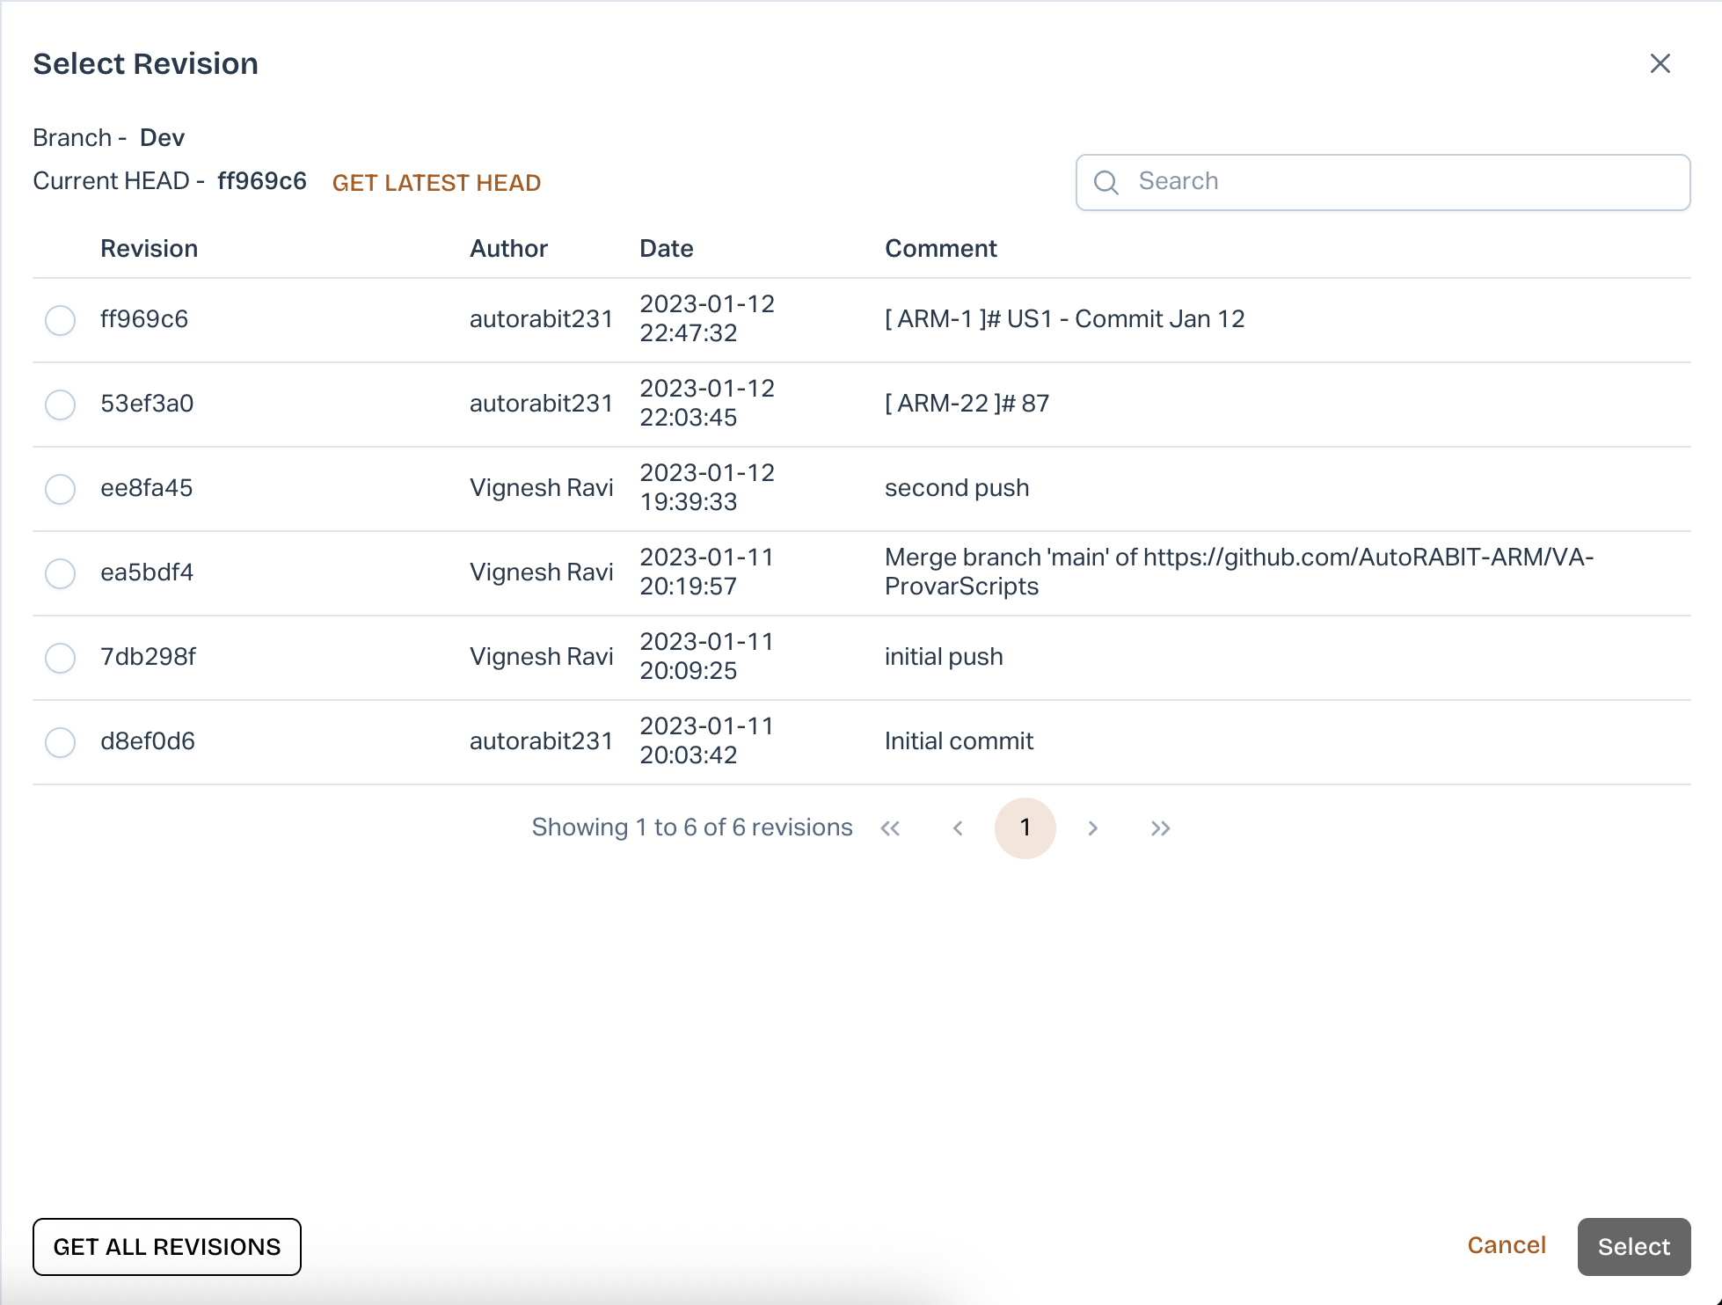Click the search magnifier icon
The width and height of the screenshot is (1722, 1305).
pyautogui.click(x=1105, y=182)
